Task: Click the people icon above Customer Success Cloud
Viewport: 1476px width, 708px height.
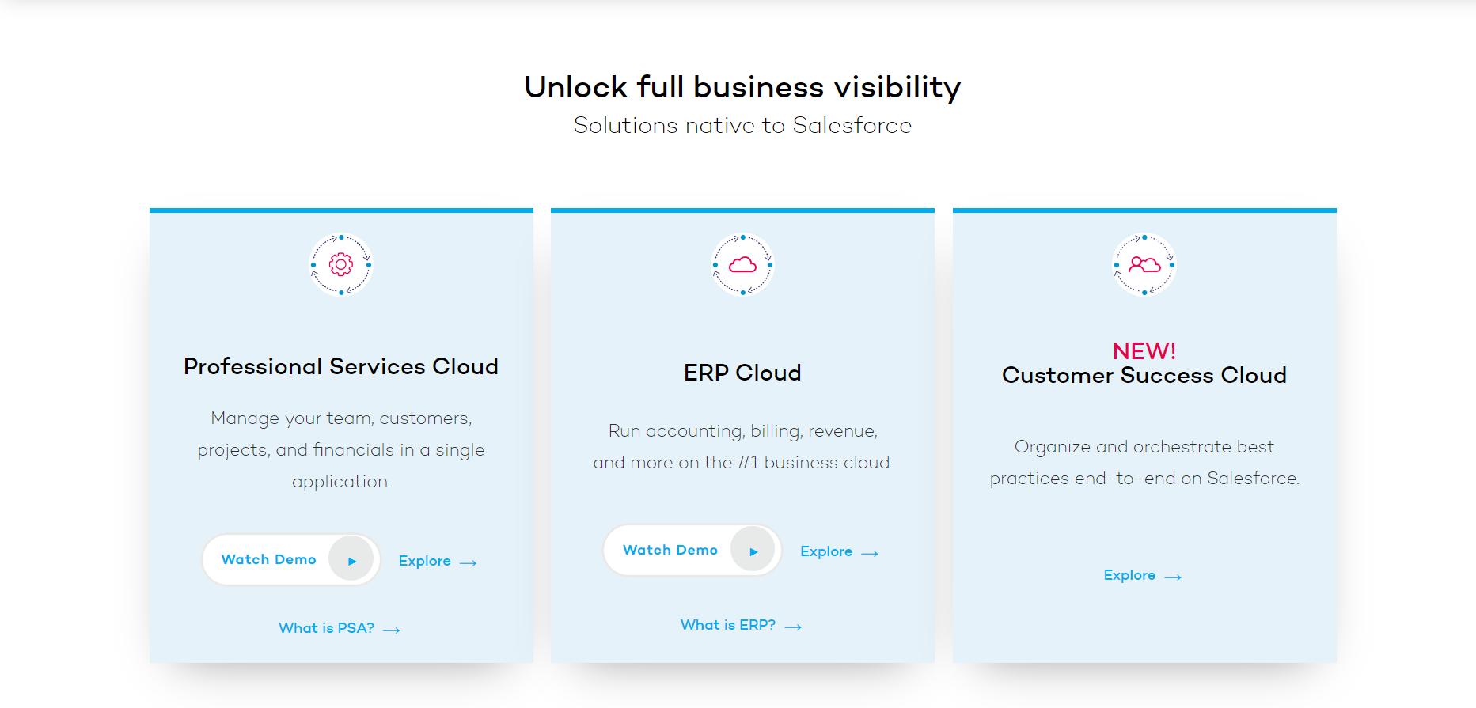Action: (1144, 265)
